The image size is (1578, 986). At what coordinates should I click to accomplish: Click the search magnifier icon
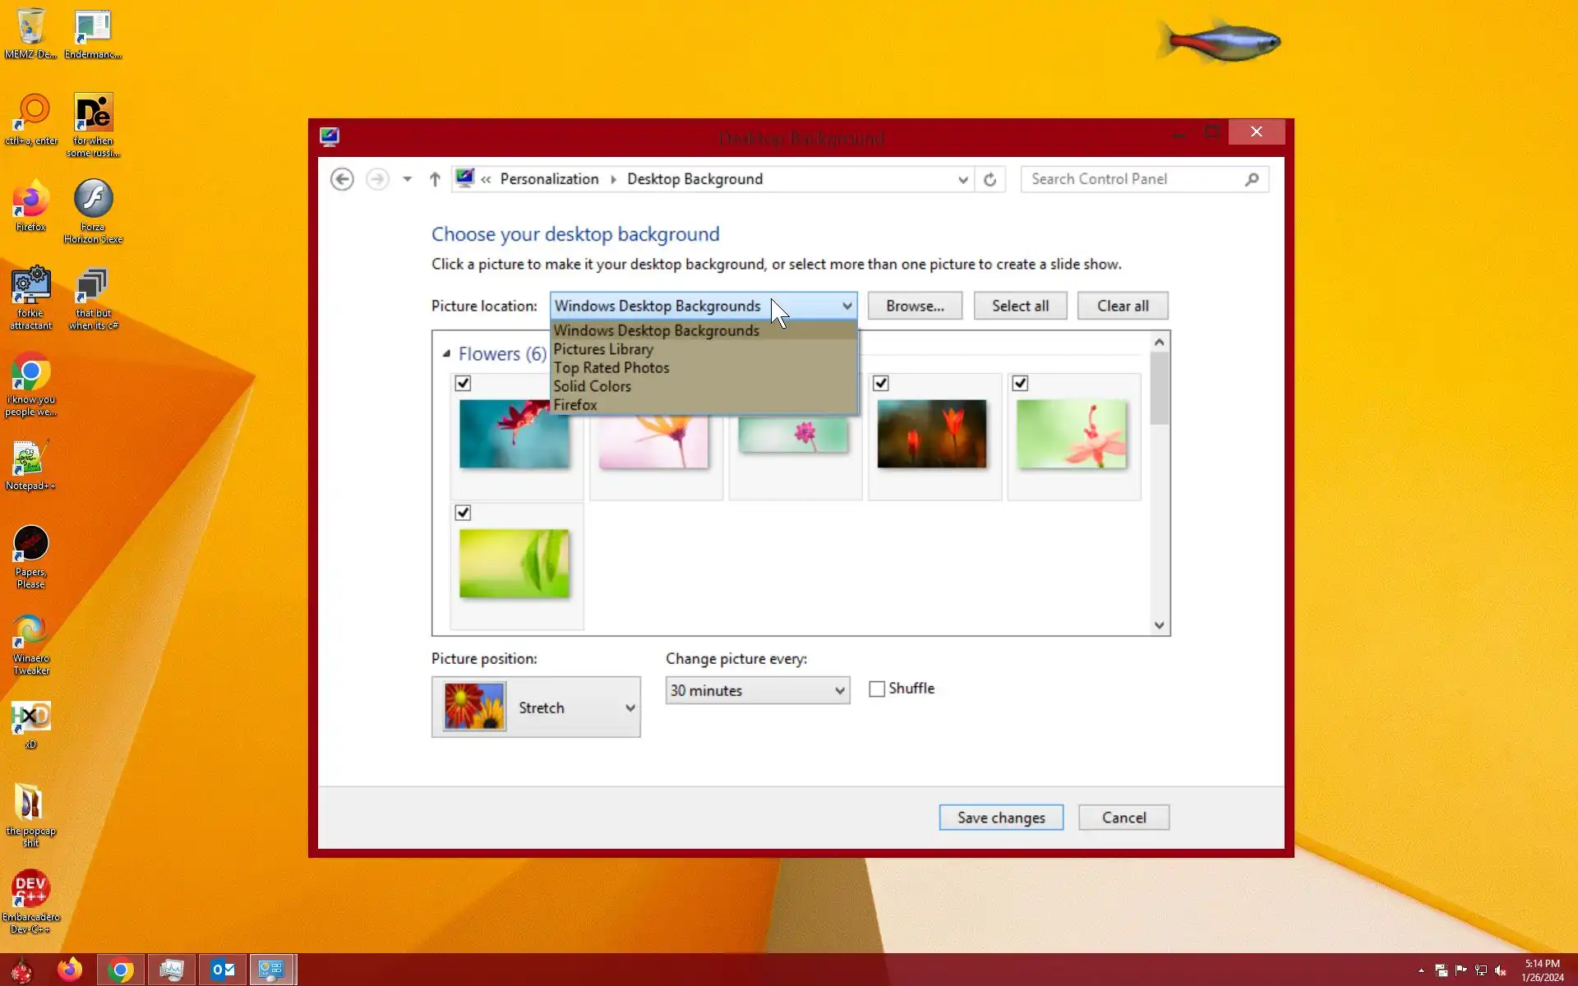coord(1251,179)
